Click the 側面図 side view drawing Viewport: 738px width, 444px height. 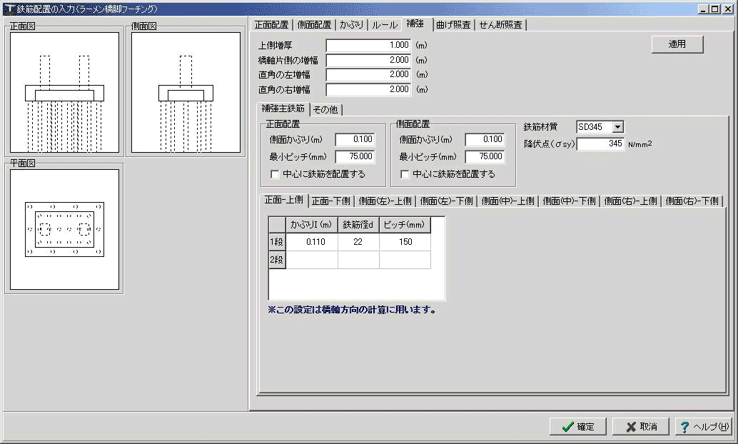(x=186, y=92)
